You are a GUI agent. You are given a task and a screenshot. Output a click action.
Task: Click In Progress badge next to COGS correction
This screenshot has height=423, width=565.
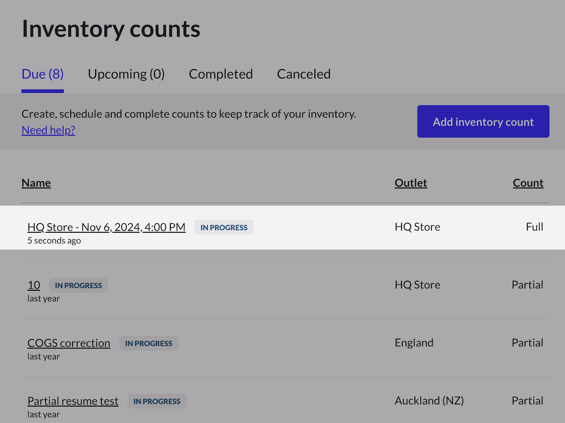pyautogui.click(x=149, y=344)
